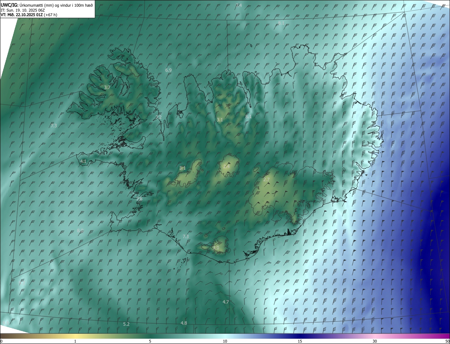Click the 5 tick on the color scale
450x344 pixels.
click(150, 341)
